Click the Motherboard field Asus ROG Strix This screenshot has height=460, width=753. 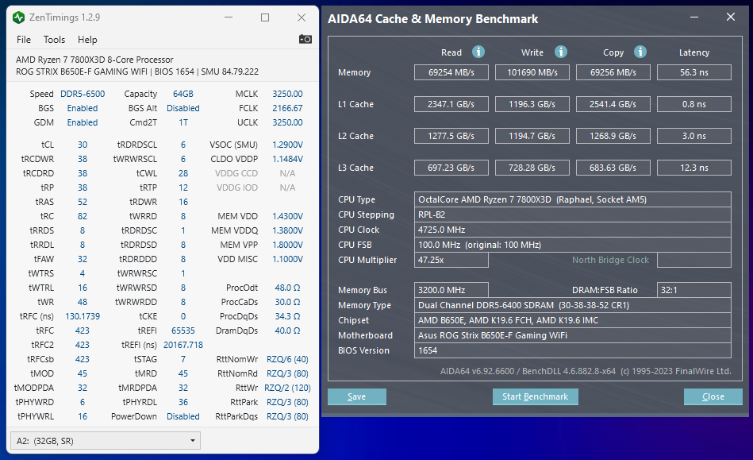(573, 335)
